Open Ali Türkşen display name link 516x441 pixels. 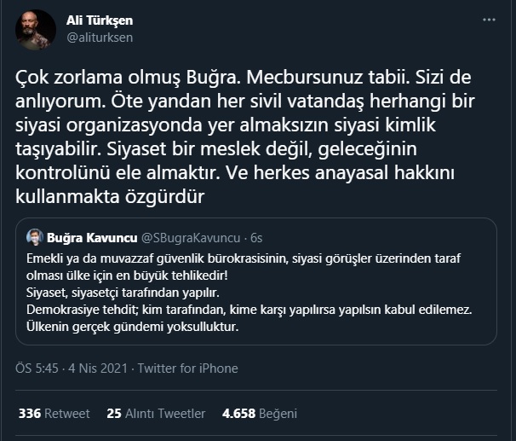click(100, 20)
